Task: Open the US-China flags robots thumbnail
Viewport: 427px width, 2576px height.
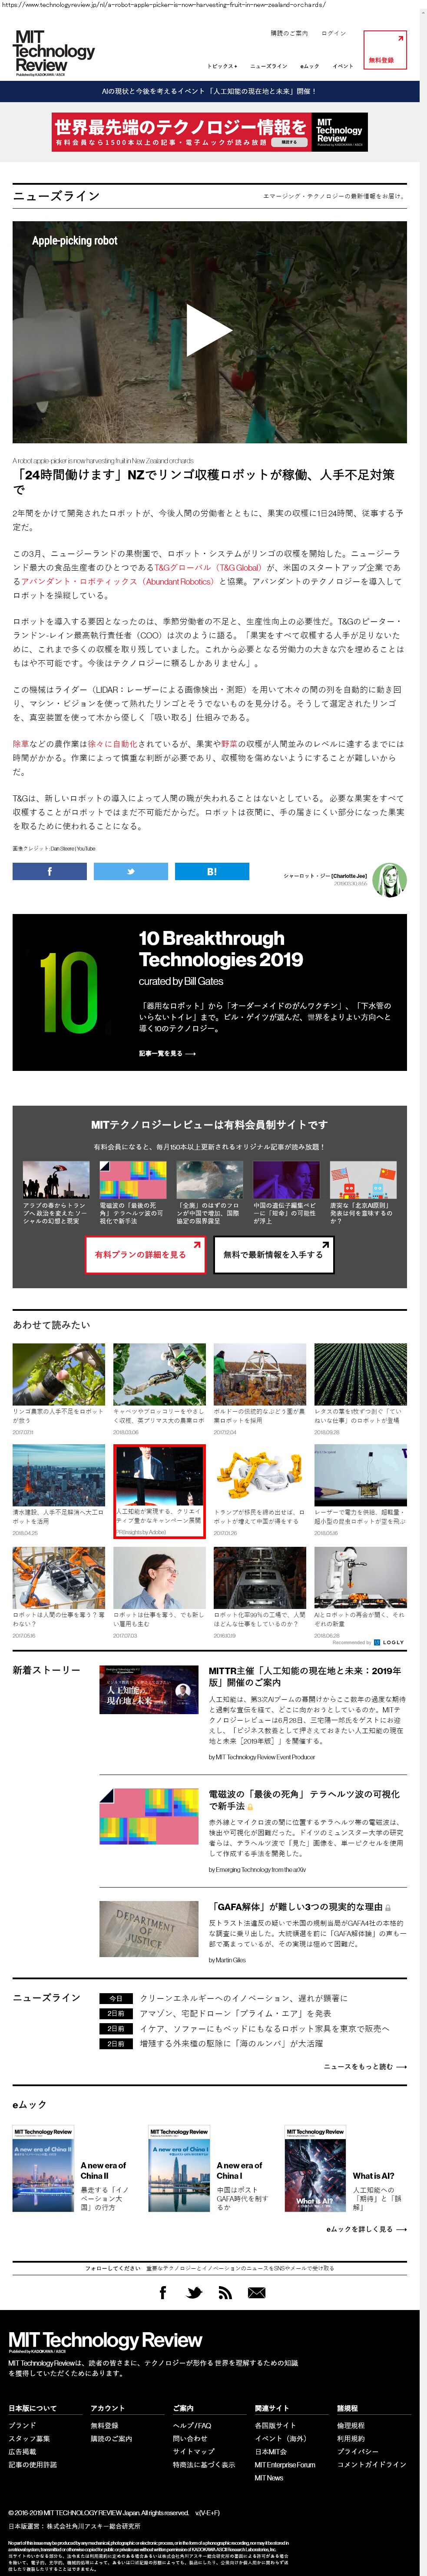Action: 363,1180
